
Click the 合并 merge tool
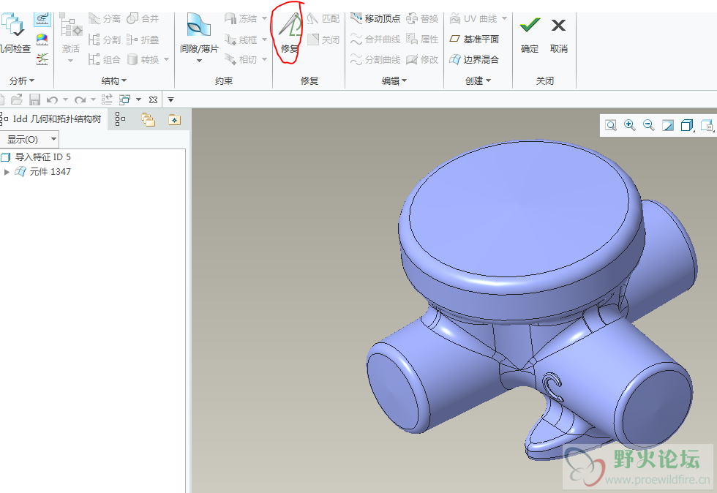(143, 19)
